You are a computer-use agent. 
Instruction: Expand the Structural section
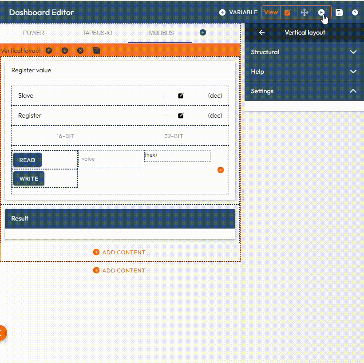[x=353, y=52]
